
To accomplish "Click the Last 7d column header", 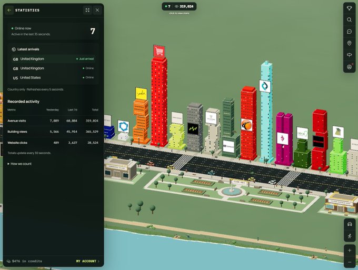I will [x=72, y=110].
